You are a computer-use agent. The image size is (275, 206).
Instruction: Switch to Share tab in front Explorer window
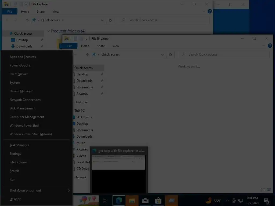click(x=101, y=46)
